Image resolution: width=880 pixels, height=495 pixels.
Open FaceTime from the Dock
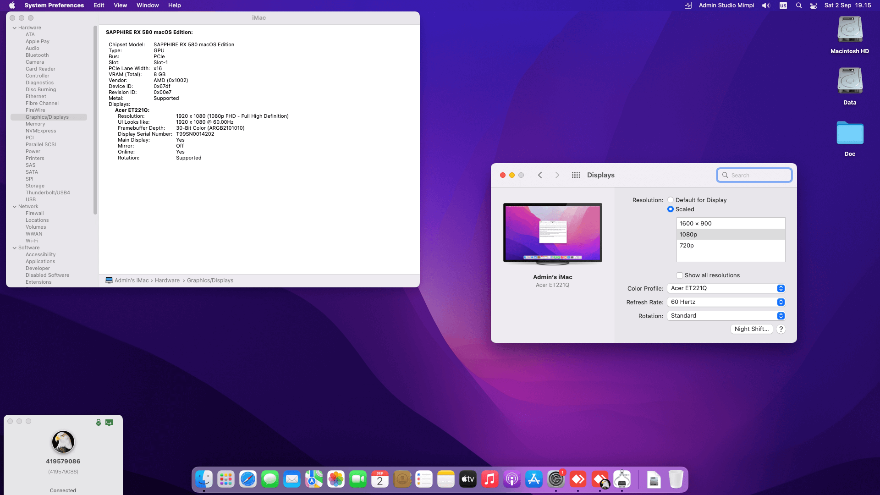pyautogui.click(x=358, y=479)
